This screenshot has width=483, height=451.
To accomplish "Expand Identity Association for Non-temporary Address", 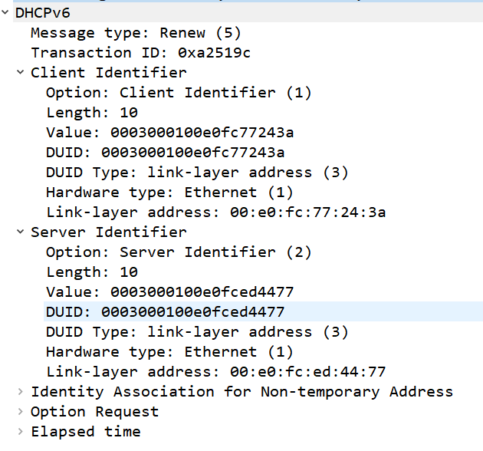I will 21,391.
